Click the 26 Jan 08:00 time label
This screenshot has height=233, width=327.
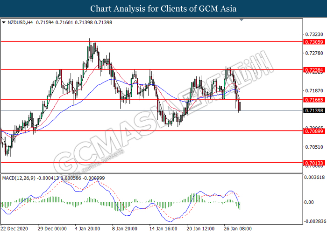click(238, 229)
